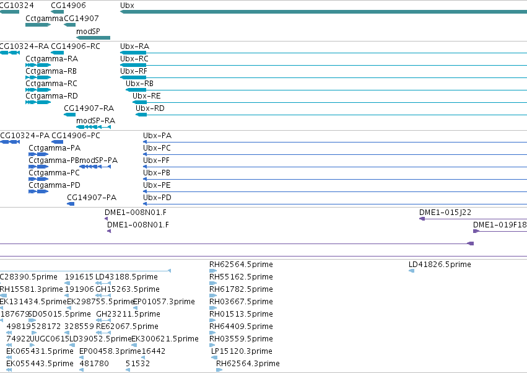
Task: Open the Cctgamma-PD protein feature
Action: pyautogui.click(x=38, y=191)
